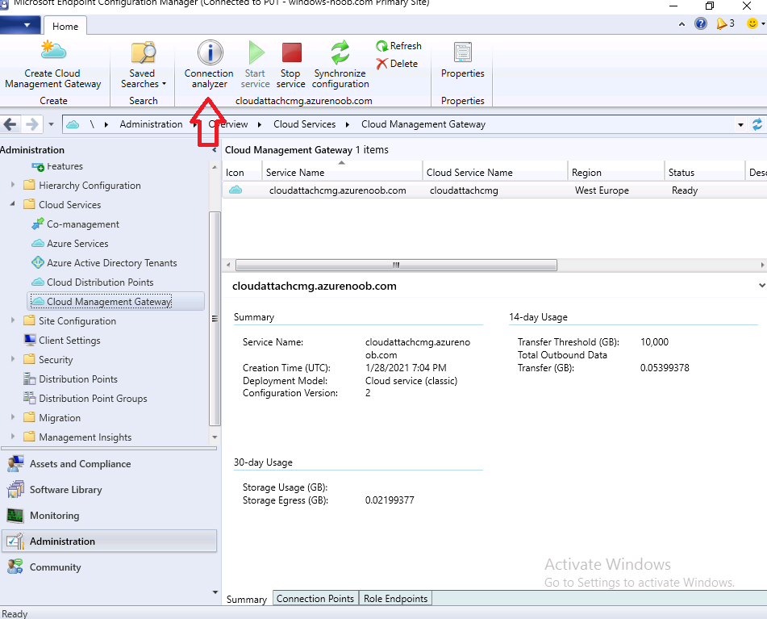767x619 pixels.
Task: Go back with the navigation arrow
Action: point(10,124)
